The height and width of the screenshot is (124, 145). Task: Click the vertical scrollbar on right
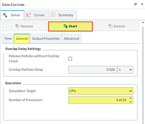[143, 75]
